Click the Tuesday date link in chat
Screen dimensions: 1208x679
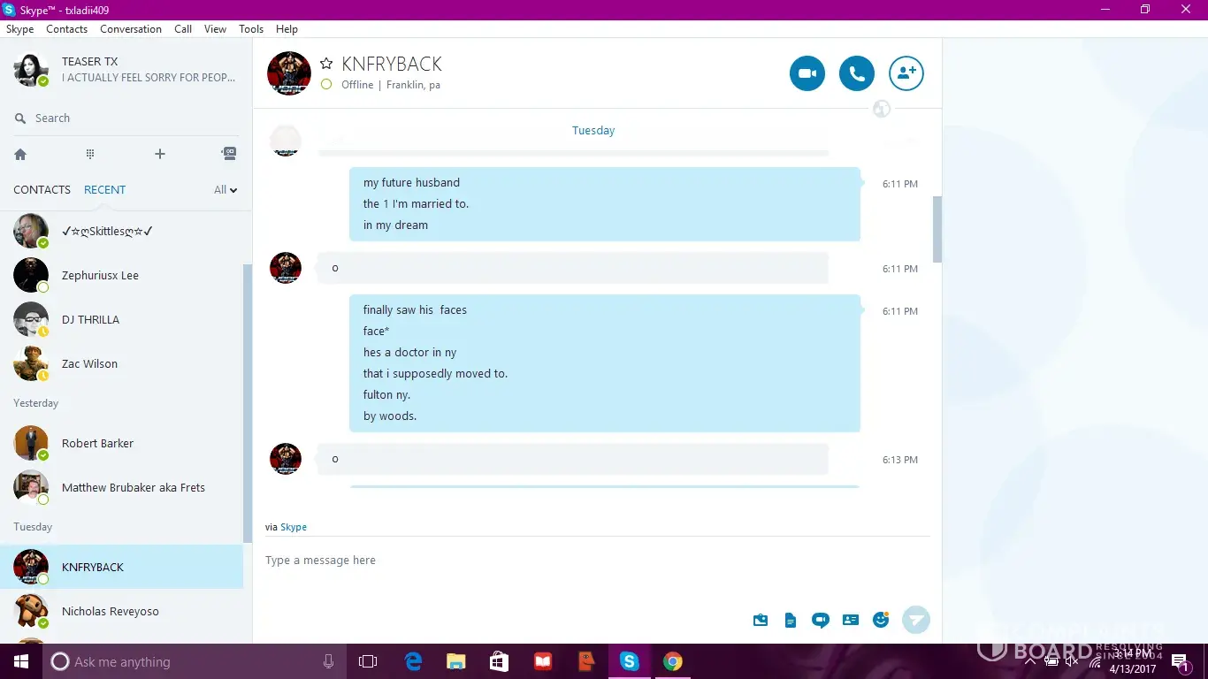[x=593, y=130]
